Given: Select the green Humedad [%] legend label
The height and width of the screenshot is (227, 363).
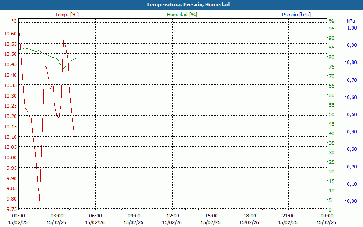Looking at the screenshot, I should click(x=182, y=15).
